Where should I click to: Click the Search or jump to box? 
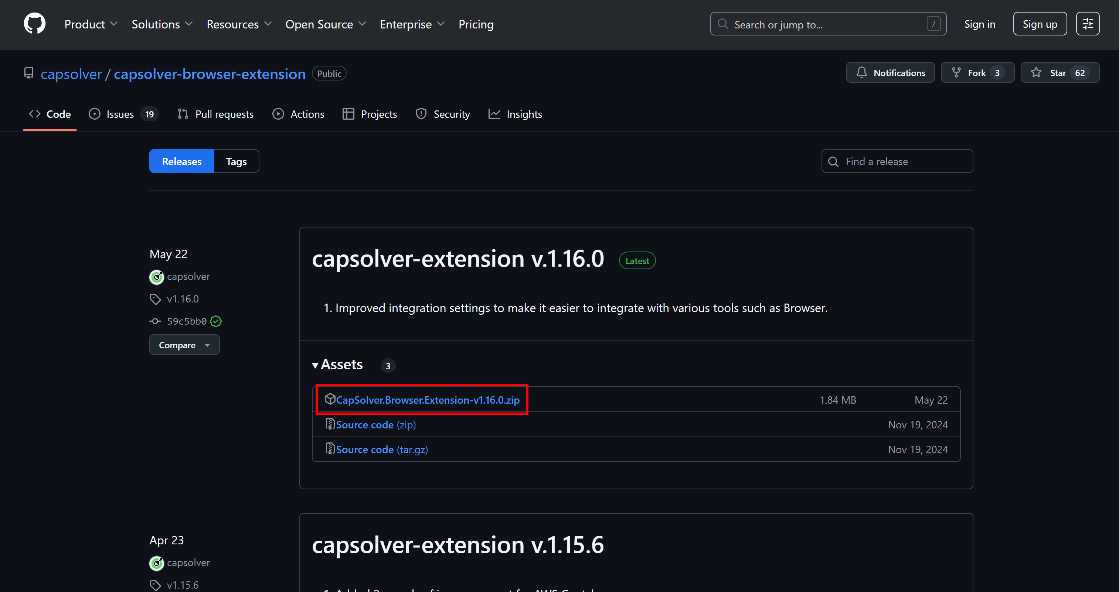click(x=827, y=24)
